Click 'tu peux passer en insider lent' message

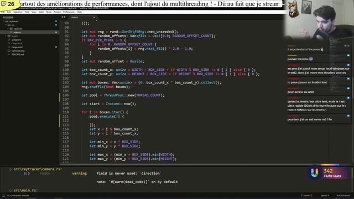pos(307,82)
